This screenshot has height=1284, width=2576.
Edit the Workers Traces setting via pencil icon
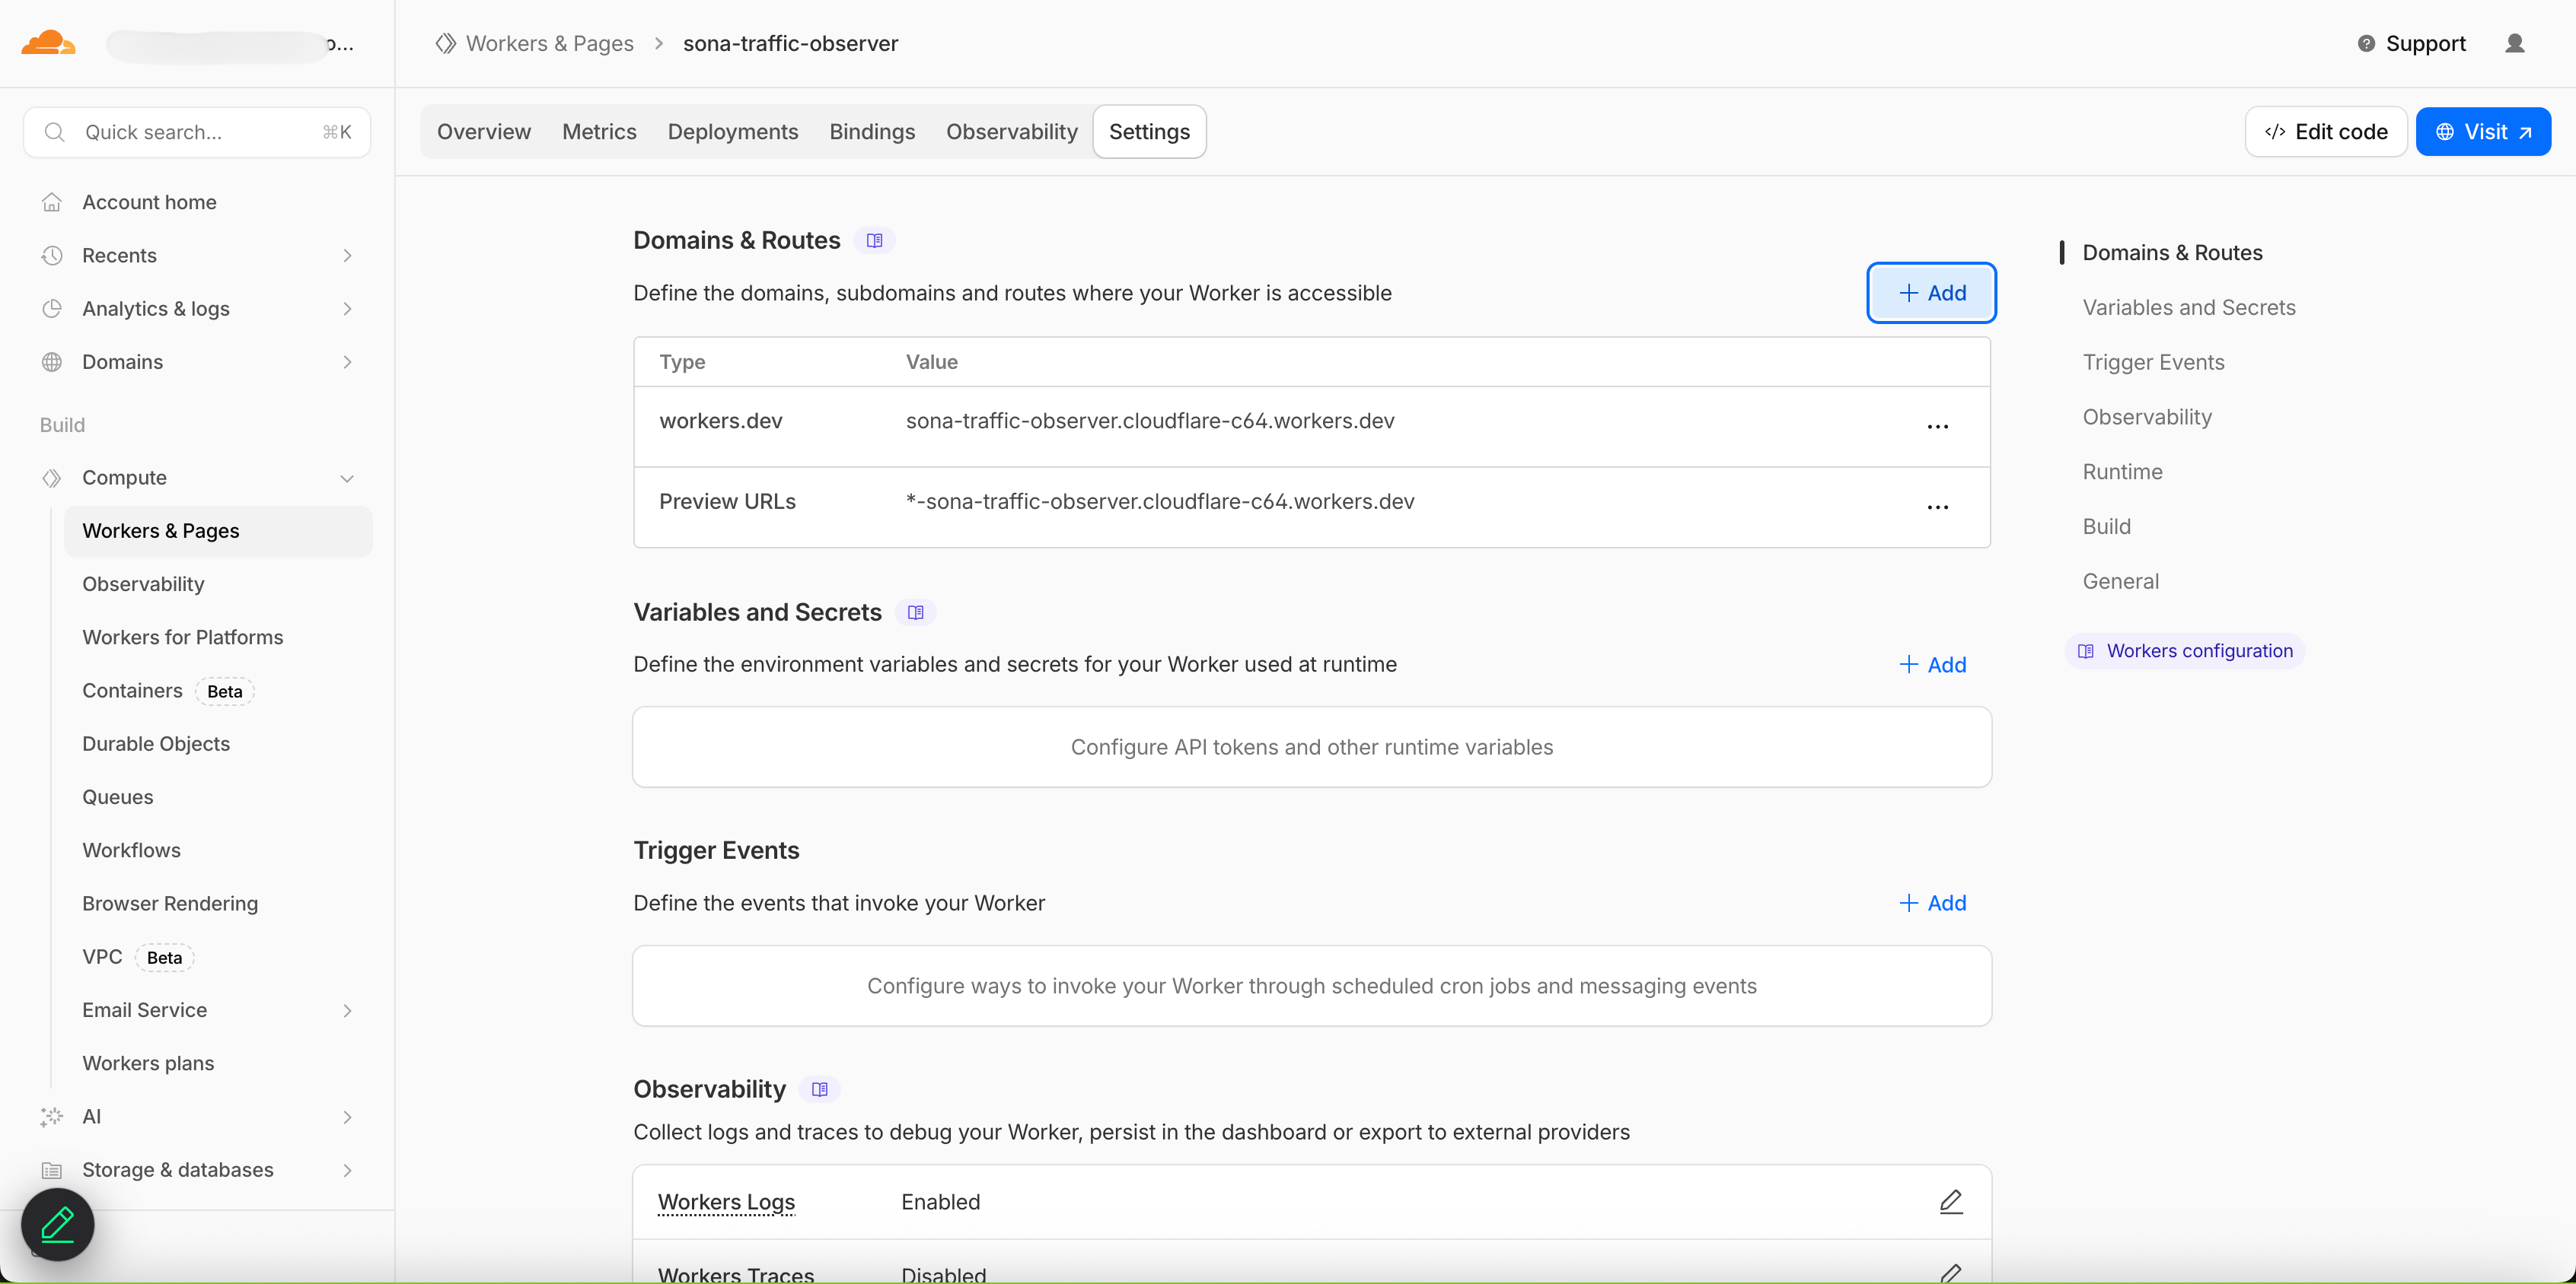point(1950,1273)
